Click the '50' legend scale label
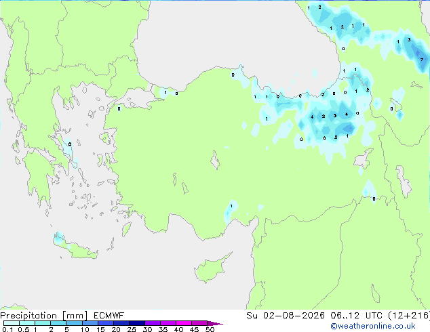 click(210, 329)
